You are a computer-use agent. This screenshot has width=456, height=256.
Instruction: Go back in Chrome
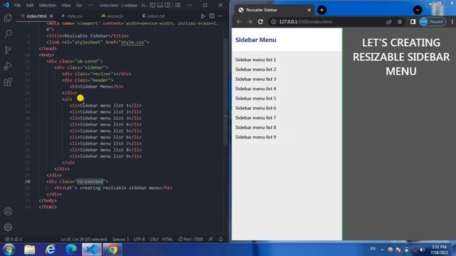pos(239,21)
